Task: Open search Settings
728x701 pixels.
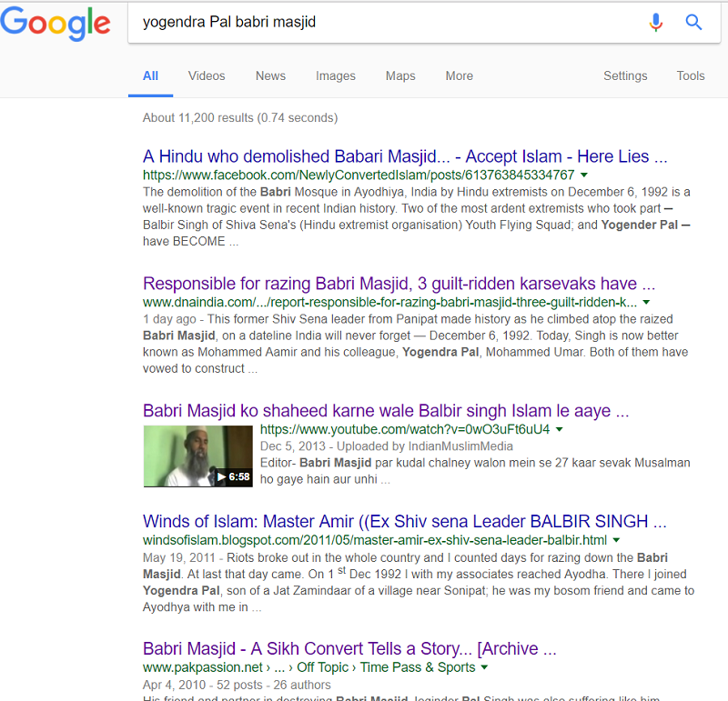Action: 625,75
